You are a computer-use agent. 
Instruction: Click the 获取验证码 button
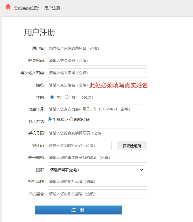point(132,146)
